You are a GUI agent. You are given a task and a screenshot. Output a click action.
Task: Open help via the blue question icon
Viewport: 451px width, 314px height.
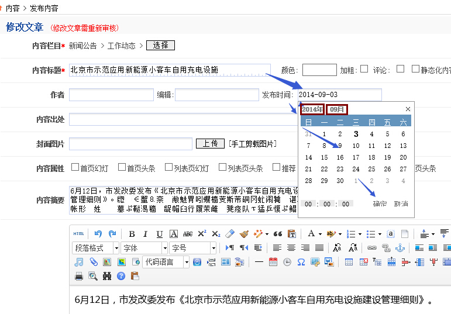click(121, 276)
